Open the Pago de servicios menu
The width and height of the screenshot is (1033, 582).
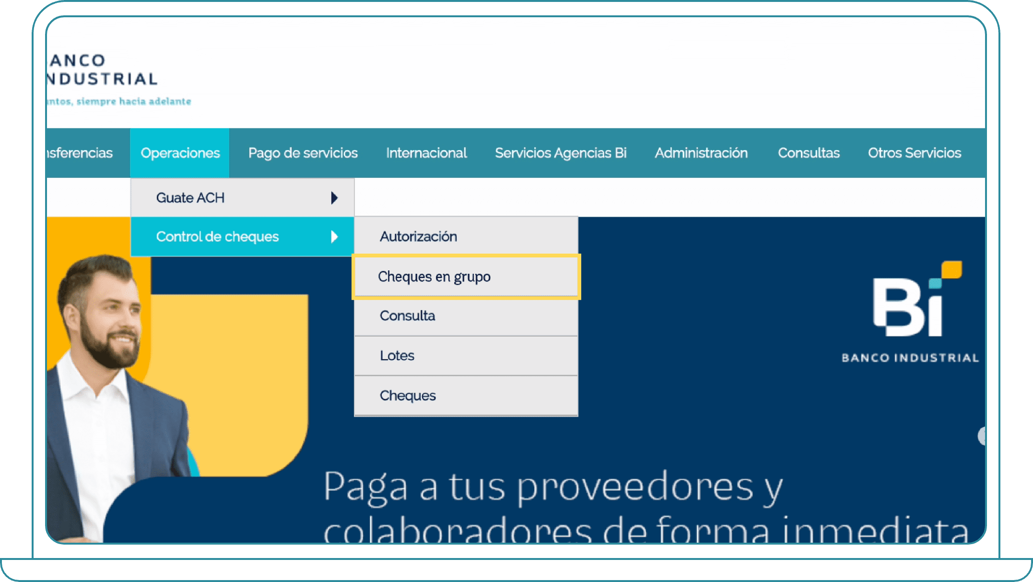(303, 153)
